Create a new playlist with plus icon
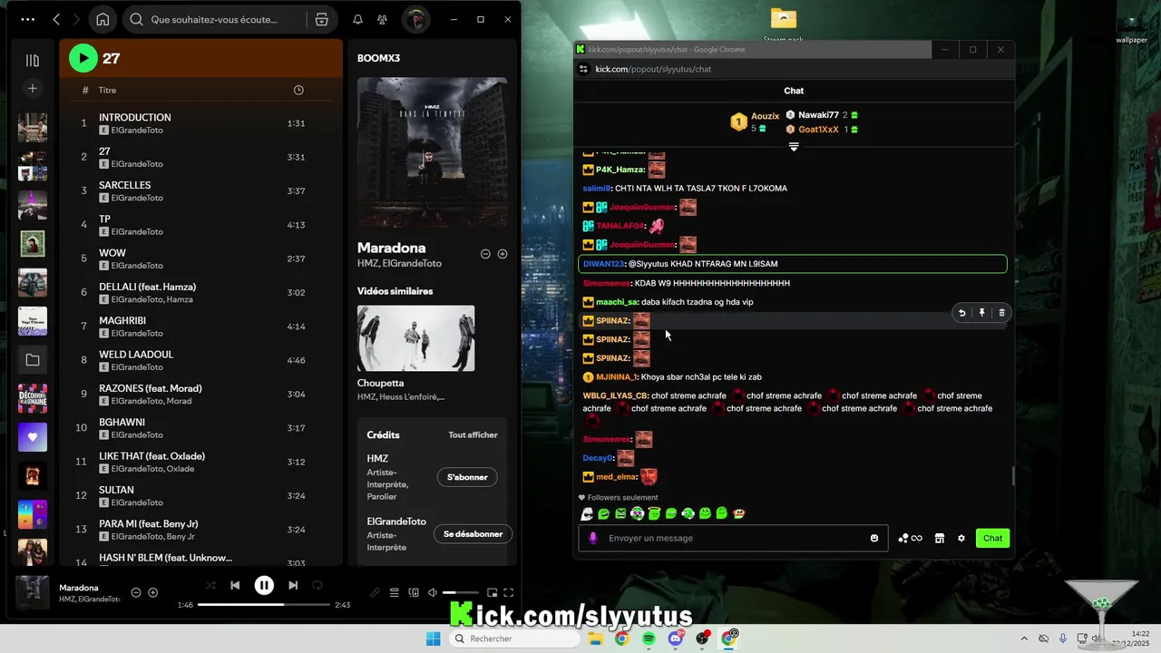This screenshot has height=653, width=1161. click(x=33, y=88)
